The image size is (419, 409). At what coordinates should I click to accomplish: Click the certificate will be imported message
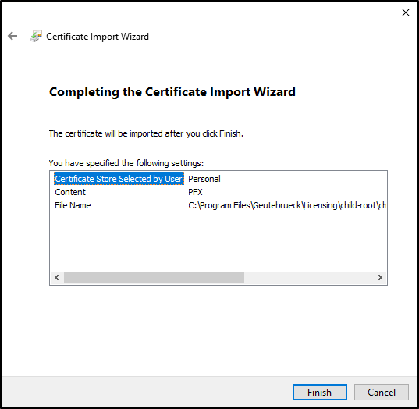146,133
